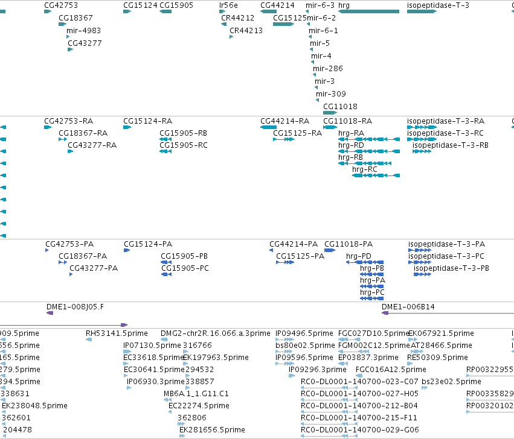This screenshot has height=439, width=514.
Task: Click the RH53141.5prime EST label
Action: (x=117, y=333)
